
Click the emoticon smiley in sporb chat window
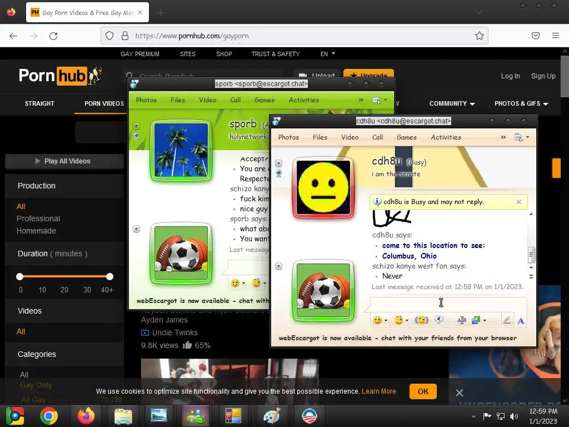click(x=235, y=283)
